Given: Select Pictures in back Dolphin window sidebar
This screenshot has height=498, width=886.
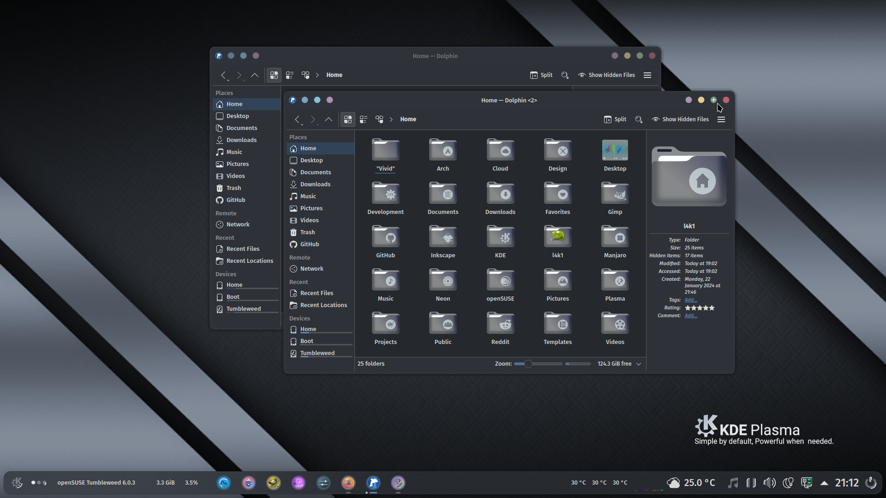Looking at the screenshot, I should [x=246, y=164].
